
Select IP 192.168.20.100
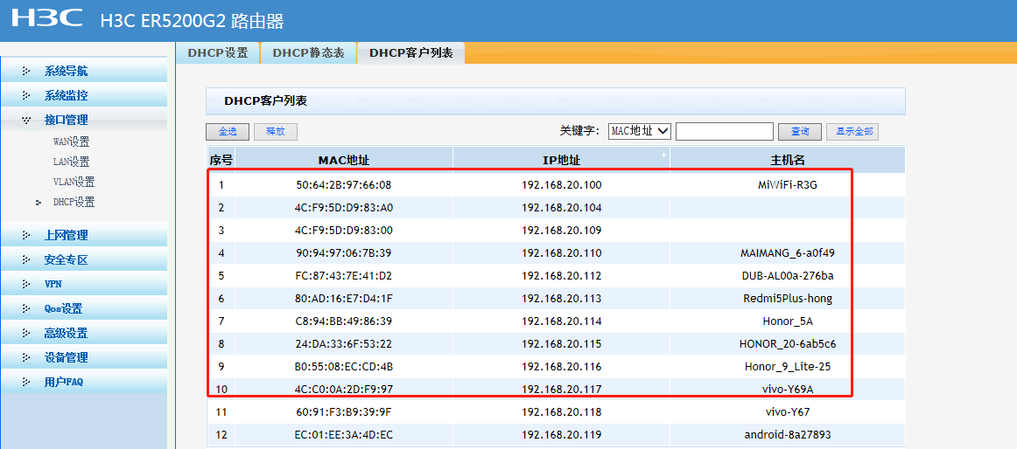tap(562, 185)
